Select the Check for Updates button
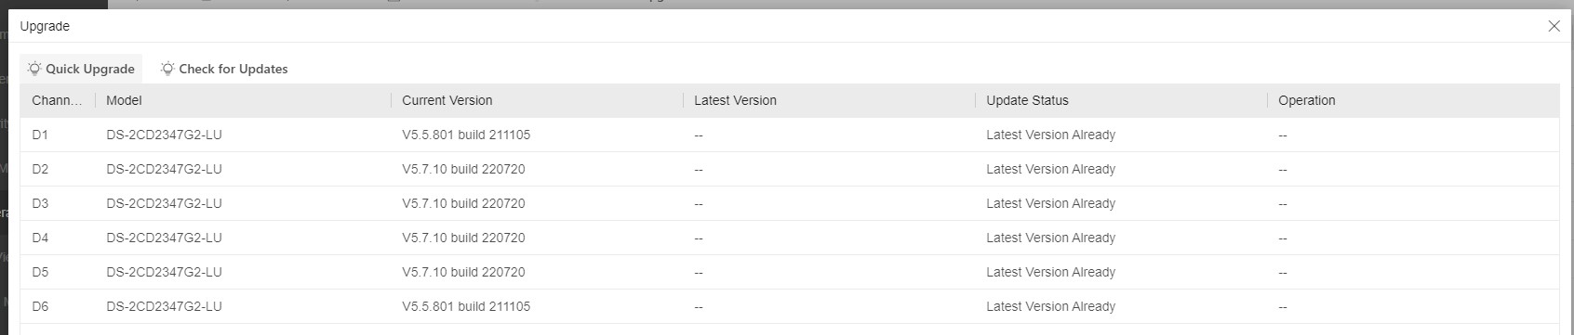The width and height of the screenshot is (1574, 335). click(224, 69)
